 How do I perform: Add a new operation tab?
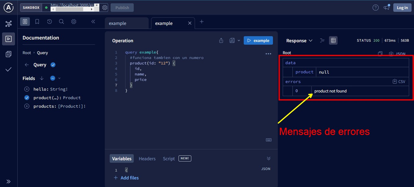202,22
